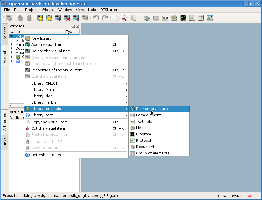The height and width of the screenshot is (200, 262).
Task: Click the Edit visual item toolbar icon
Action: [x=85, y=18]
